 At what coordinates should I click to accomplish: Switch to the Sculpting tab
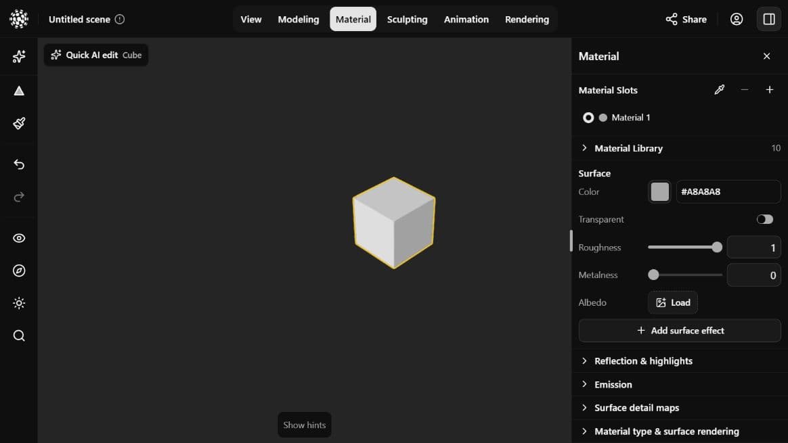[x=407, y=19]
